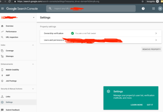Click the green verified checkmark icon

pos(72,33)
